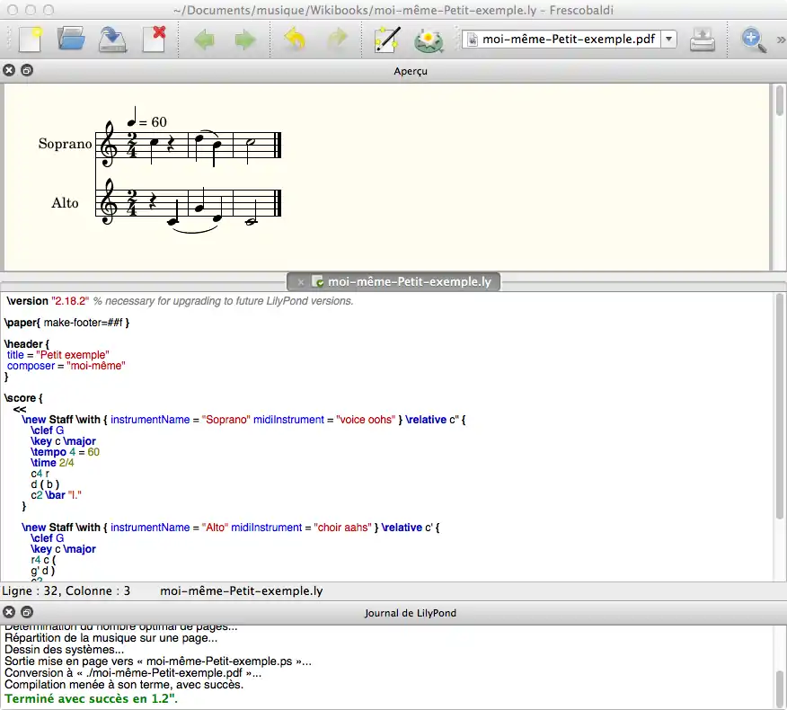787x710 pixels.
Task: Zoom in on the preview
Action: pos(752,40)
